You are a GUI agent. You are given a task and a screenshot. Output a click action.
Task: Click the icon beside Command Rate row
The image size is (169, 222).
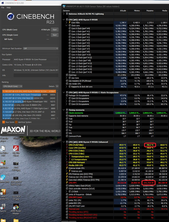click(67, 136)
